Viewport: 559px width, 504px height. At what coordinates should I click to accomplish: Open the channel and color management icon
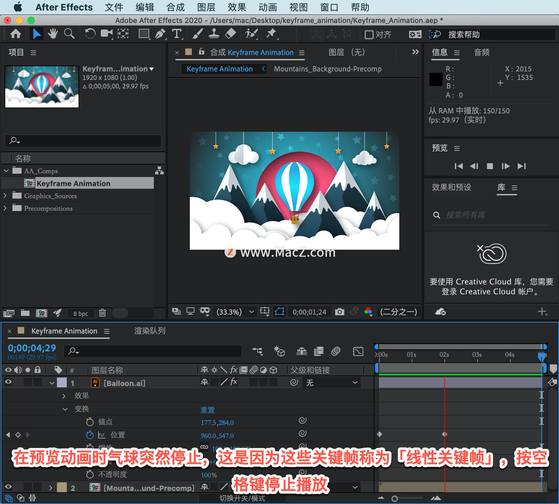(369, 312)
